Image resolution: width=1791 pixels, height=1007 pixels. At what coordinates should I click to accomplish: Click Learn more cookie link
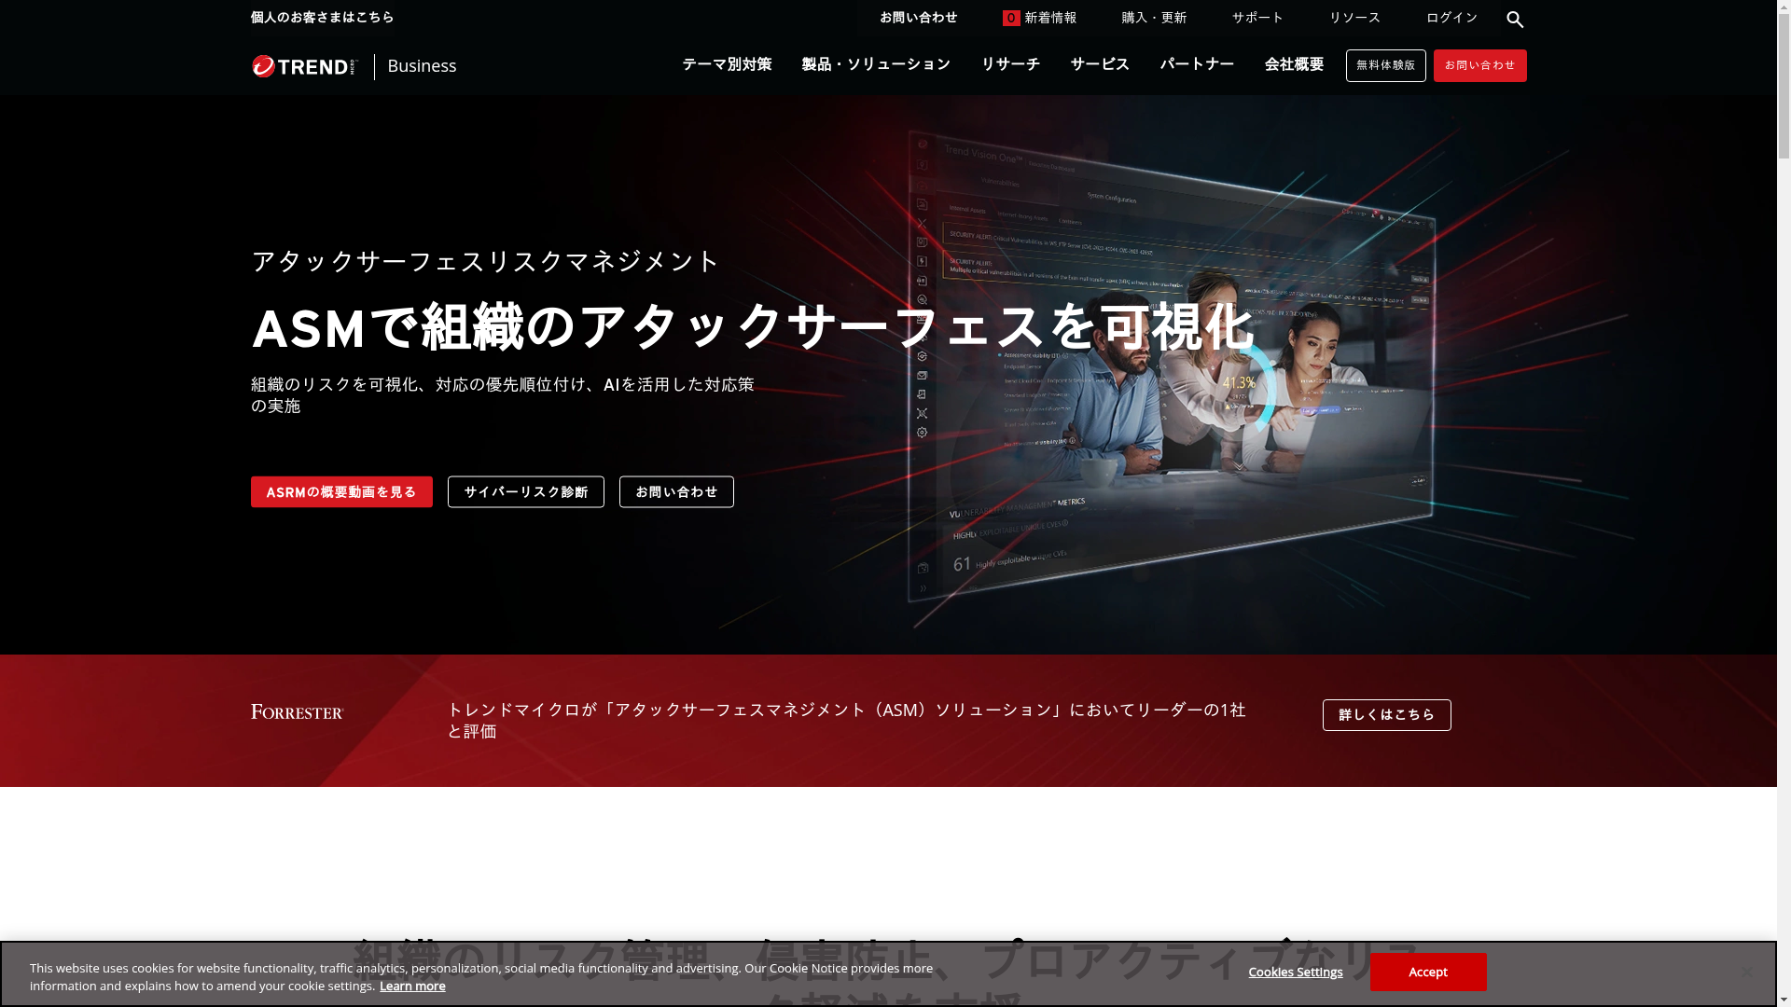pos(412,986)
